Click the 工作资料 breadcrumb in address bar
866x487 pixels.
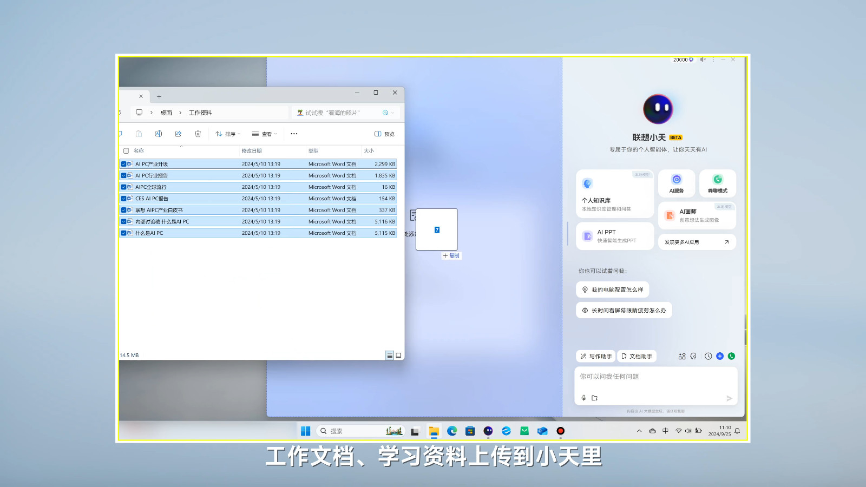[x=200, y=113]
